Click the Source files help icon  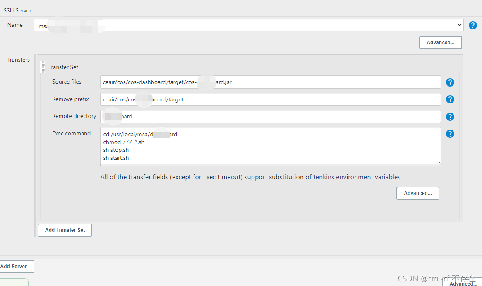click(x=450, y=82)
